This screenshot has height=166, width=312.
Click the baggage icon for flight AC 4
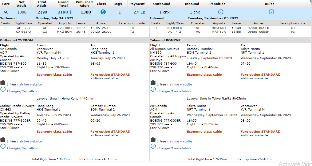coord(153,140)
